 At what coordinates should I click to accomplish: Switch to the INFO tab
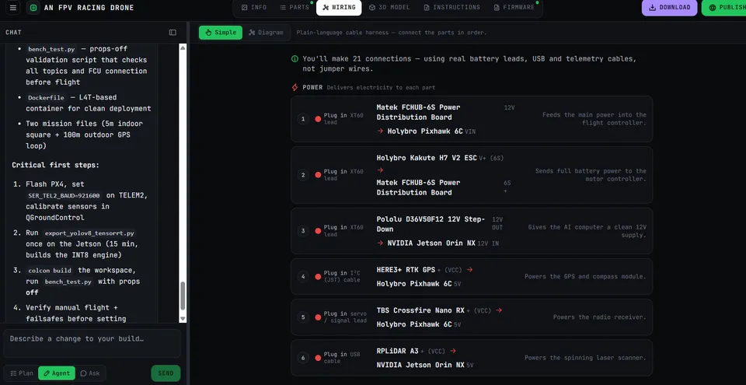254,8
